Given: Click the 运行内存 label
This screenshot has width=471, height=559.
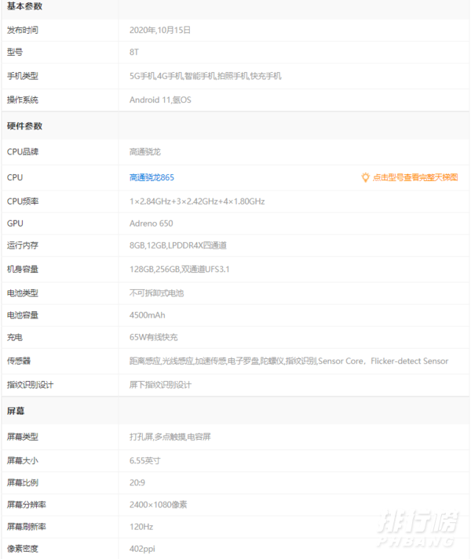Looking at the screenshot, I should [23, 245].
